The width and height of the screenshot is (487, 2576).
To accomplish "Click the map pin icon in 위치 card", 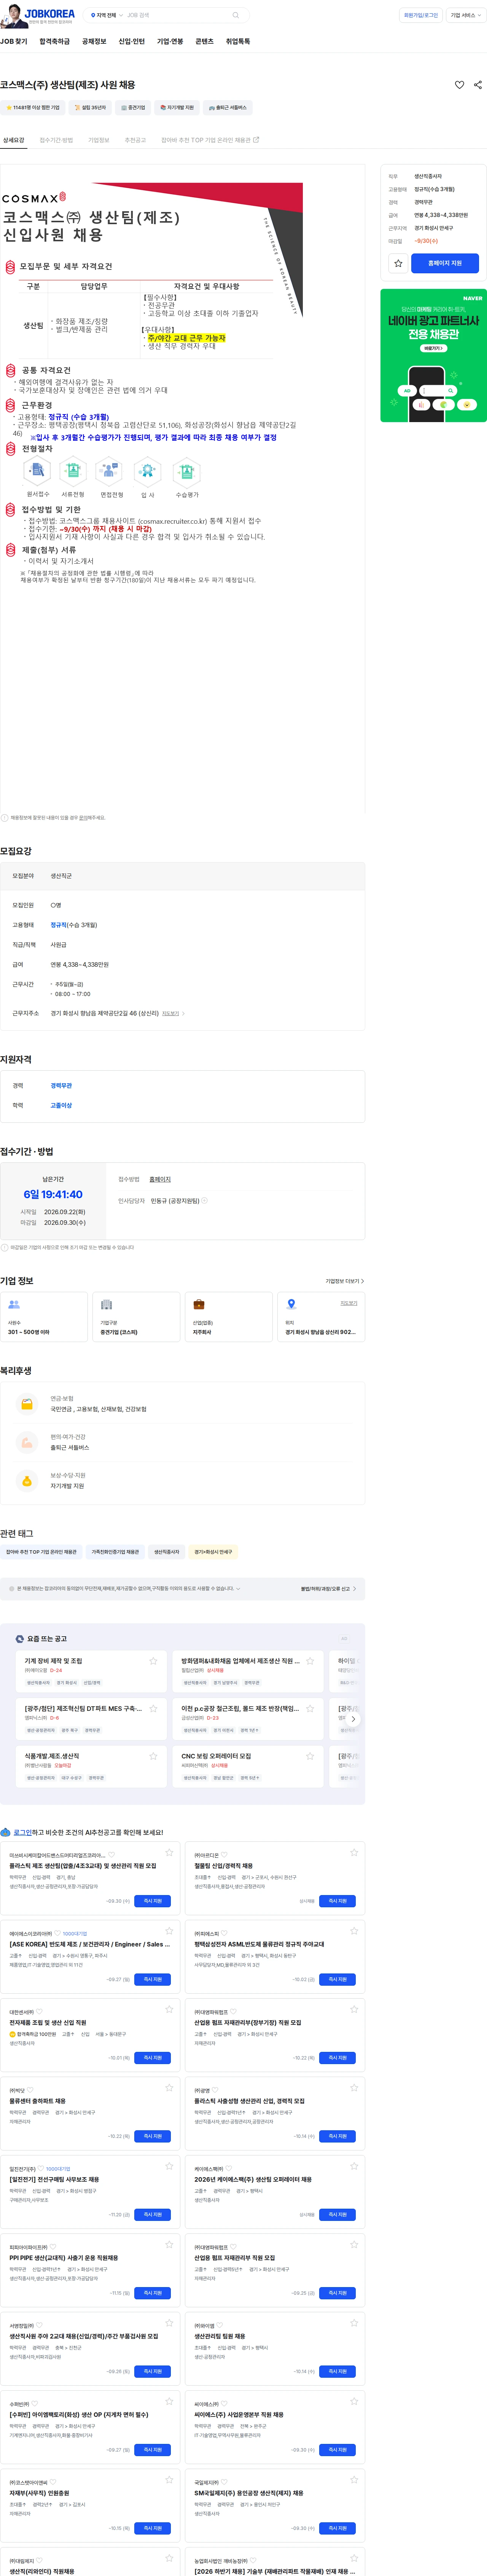I will coord(291,1304).
